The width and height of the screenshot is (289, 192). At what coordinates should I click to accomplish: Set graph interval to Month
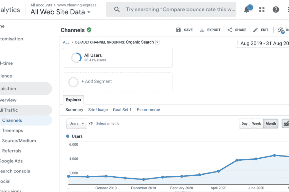point(270,124)
